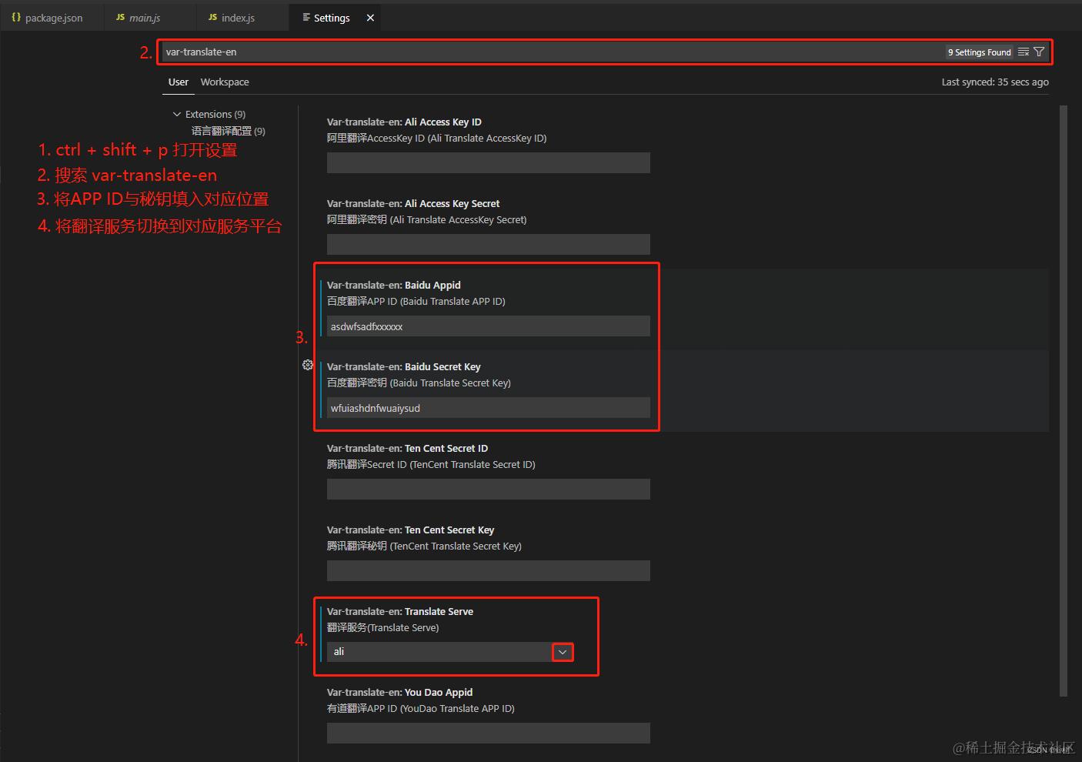This screenshot has height=762, width=1082.
Task: Select the User settings scope
Action: pos(179,82)
